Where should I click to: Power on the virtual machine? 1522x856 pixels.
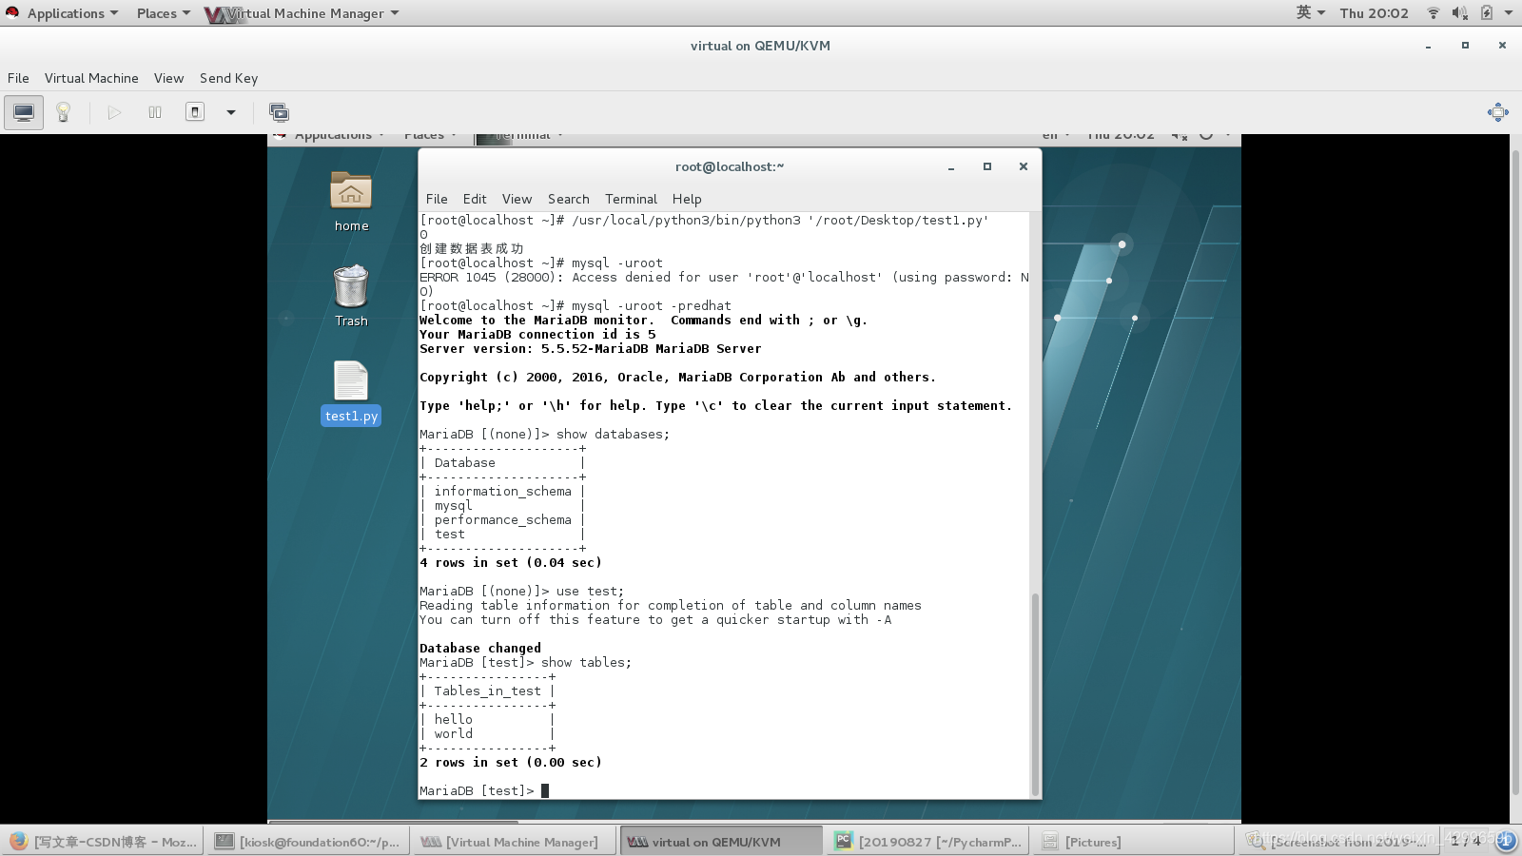click(x=114, y=112)
